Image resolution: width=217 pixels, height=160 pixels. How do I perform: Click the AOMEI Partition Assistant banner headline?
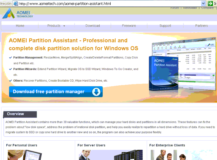pyautogui.click(x=73, y=44)
